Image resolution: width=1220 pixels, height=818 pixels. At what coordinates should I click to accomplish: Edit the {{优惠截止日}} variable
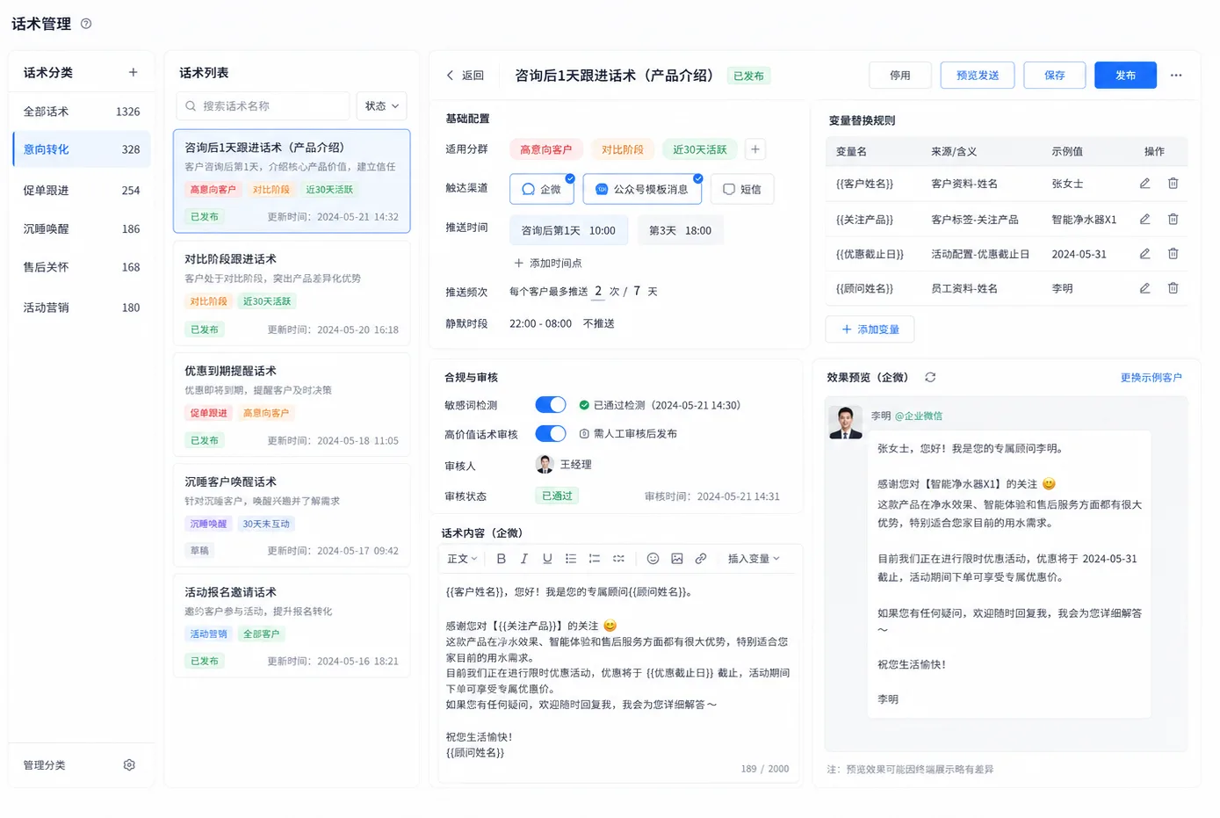[1144, 254]
